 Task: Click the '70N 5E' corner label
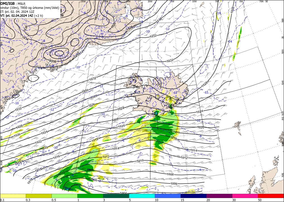[264, 1]
